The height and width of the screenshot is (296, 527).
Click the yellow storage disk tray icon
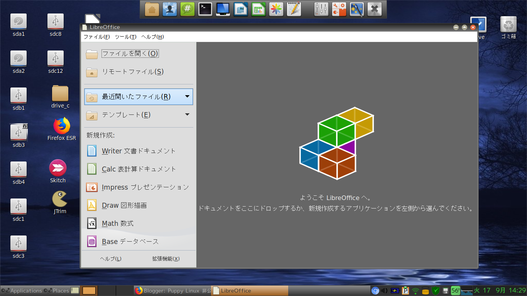[x=426, y=291]
